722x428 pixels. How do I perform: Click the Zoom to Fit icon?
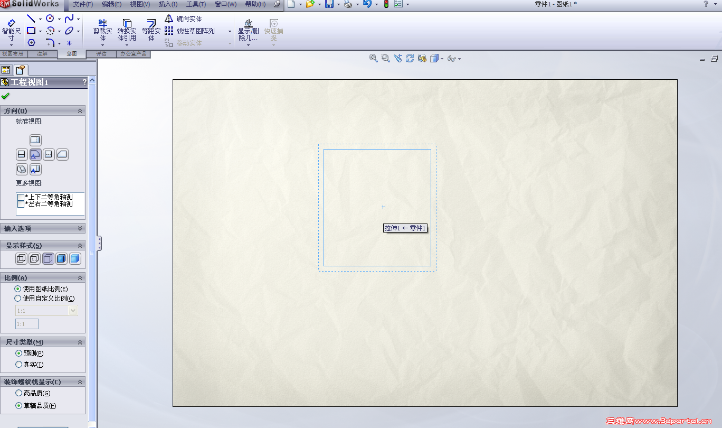click(x=374, y=58)
